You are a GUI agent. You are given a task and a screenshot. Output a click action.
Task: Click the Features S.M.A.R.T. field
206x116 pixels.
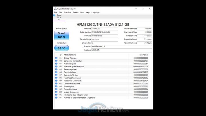(x=121, y=50)
